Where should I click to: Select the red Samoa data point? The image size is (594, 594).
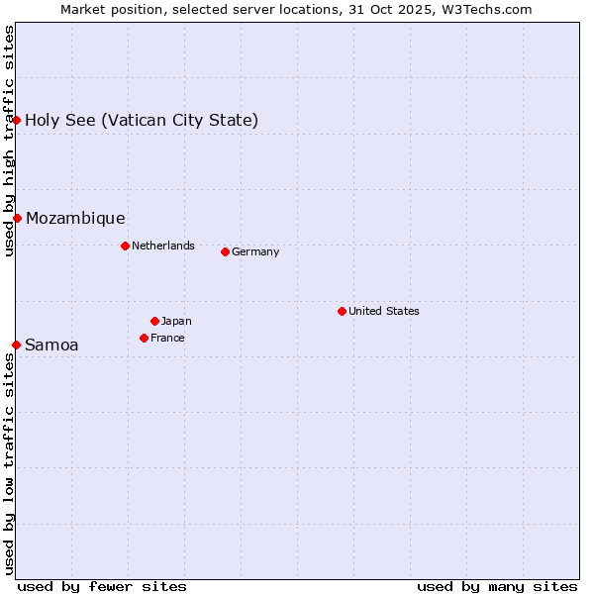click(17, 345)
